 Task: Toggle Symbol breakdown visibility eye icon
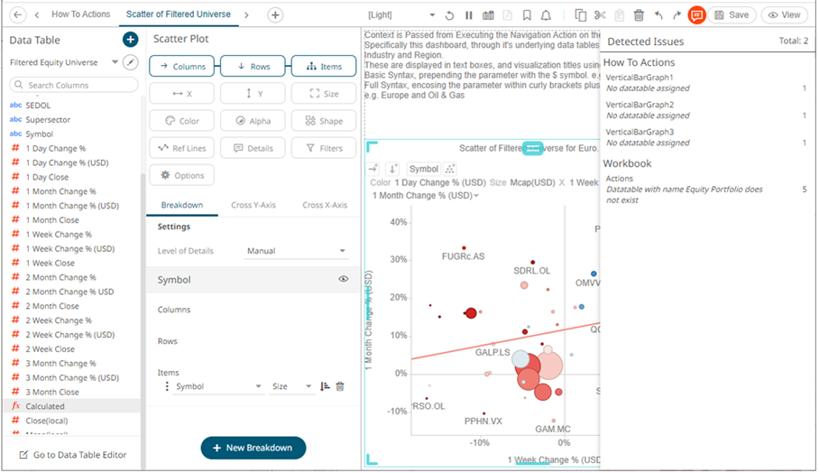click(x=343, y=280)
